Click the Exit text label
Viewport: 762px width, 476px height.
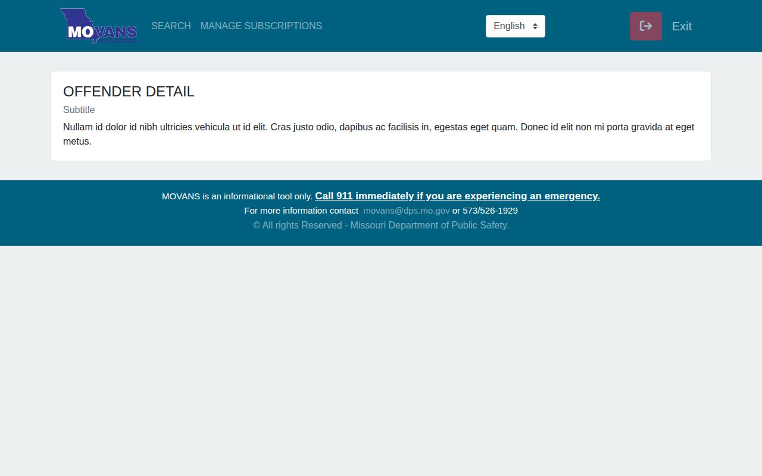(x=682, y=26)
